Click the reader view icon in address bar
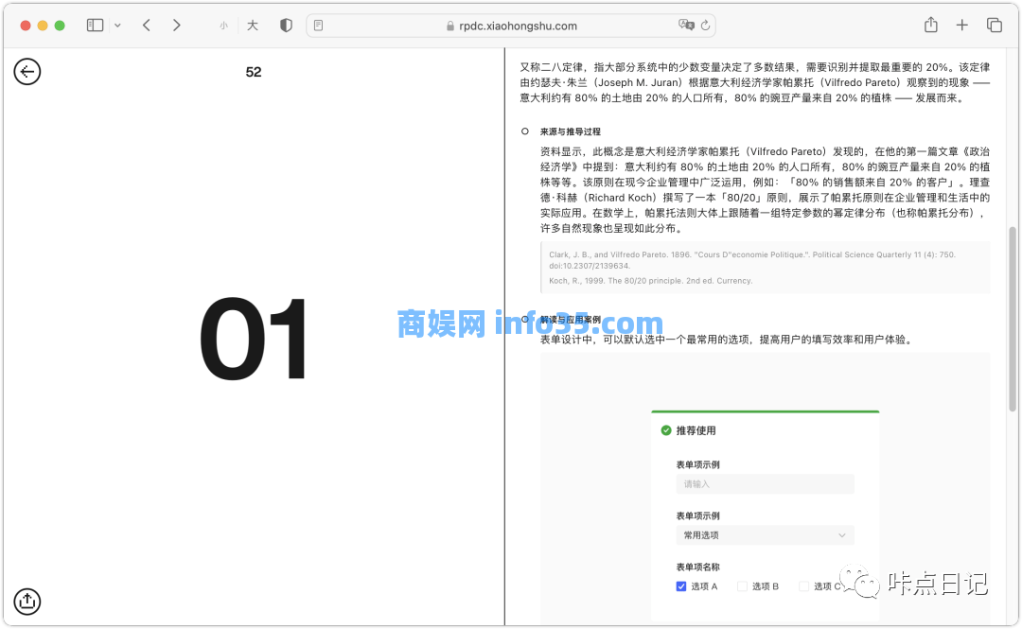Screen dimensions: 1022x629 pyautogui.click(x=318, y=26)
